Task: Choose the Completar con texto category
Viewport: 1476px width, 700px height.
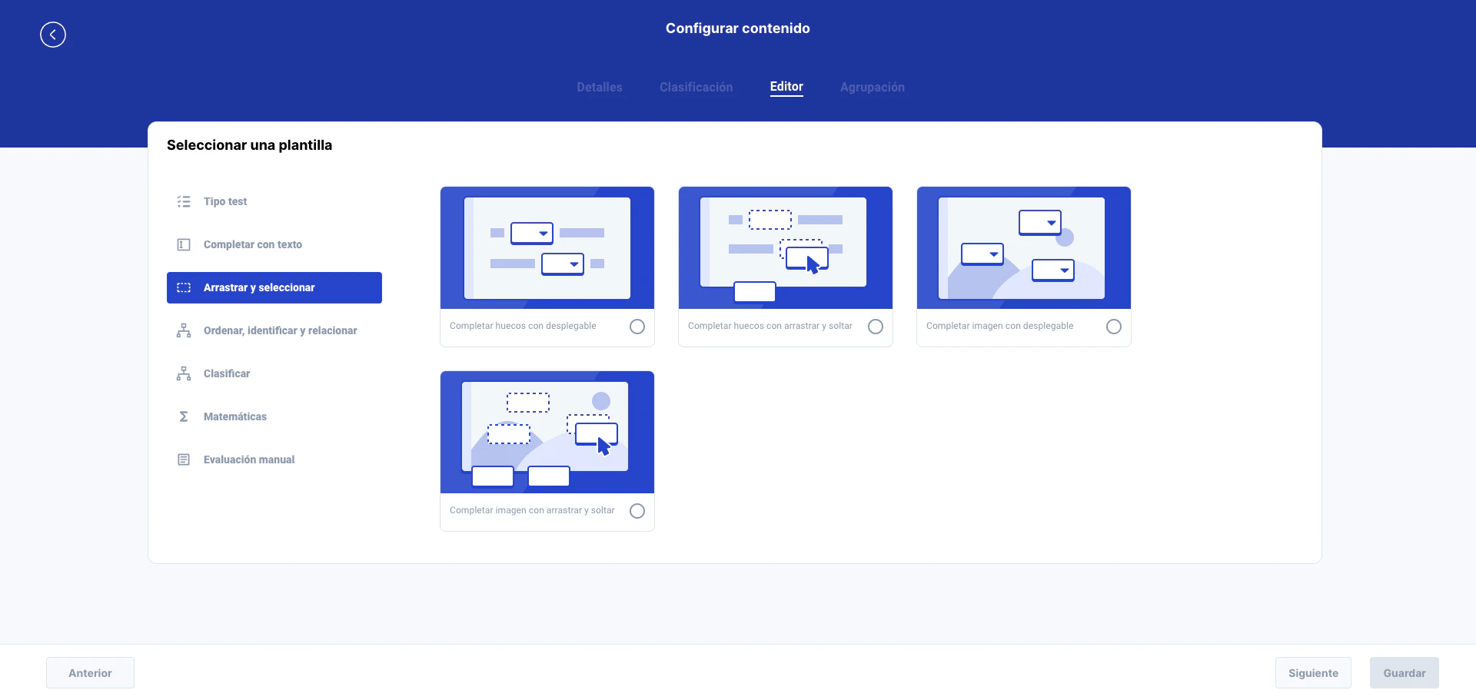Action: 274,244
